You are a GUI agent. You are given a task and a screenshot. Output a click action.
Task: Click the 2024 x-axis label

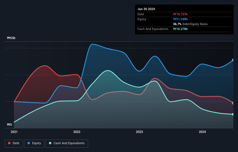coord(202,132)
